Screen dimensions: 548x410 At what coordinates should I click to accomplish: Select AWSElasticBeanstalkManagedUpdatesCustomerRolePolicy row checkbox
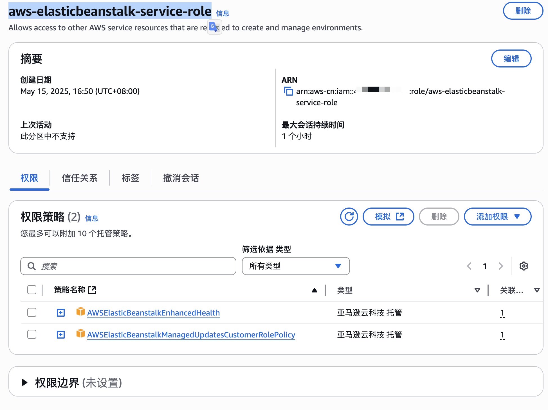[32, 334]
